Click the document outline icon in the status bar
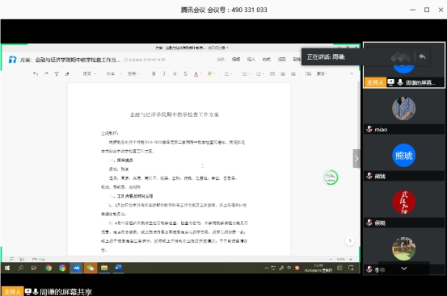The image size is (447, 296). [x=11, y=259]
